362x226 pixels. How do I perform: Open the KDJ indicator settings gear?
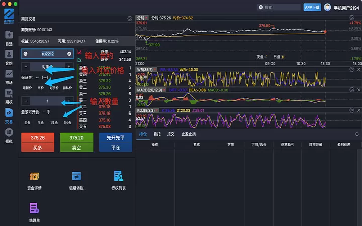(x=351, y=110)
